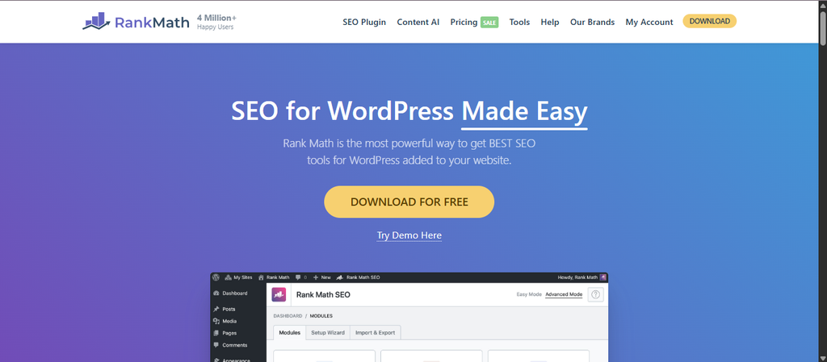Viewport: 827px width, 362px height.
Task: Open Media in the demo sidebar
Action: pos(225,321)
